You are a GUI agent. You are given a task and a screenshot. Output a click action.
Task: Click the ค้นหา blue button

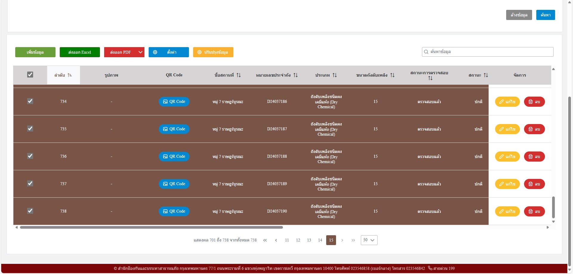pyautogui.click(x=546, y=15)
